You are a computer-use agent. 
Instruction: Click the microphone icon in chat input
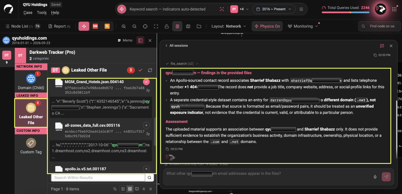pyautogui.click(x=375, y=177)
